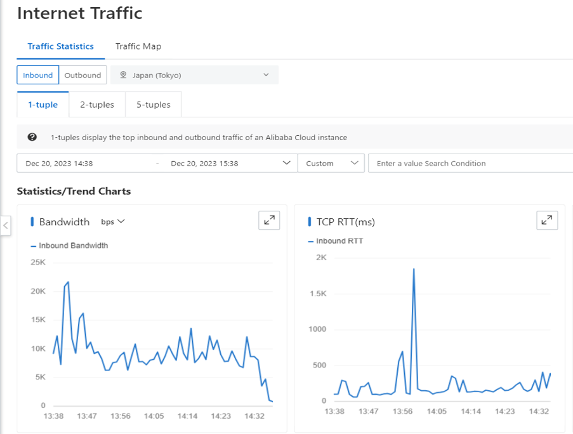Image resolution: width=573 pixels, height=434 pixels.
Task: Open the 5-tuples tab
Action: pyautogui.click(x=154, y=105)
